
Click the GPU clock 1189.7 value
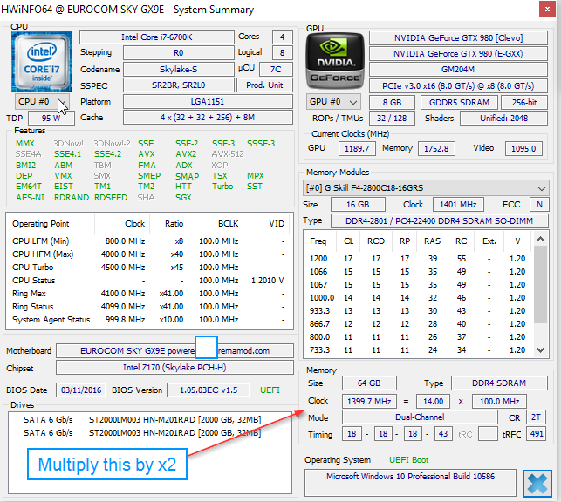pyautogui.click(x=357, y=149)
